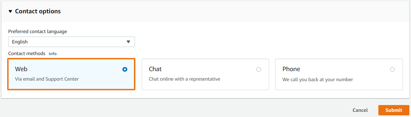Select the Phone radio button

coord(392,69)
